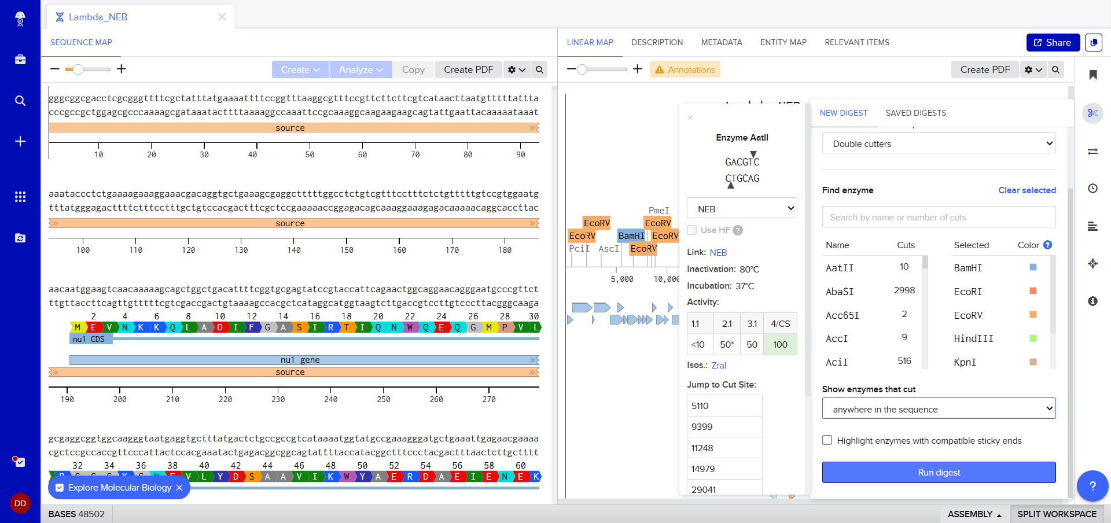
Task: Open the Description tab
Action: [657, 42]
